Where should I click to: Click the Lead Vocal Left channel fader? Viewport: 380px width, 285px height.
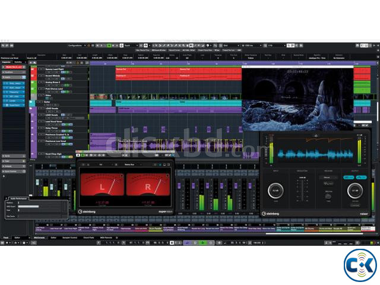[52, 187]
